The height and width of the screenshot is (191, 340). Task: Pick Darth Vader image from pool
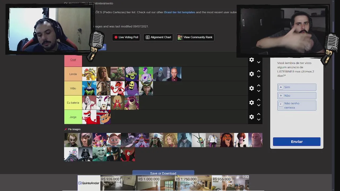pos(85,154)
